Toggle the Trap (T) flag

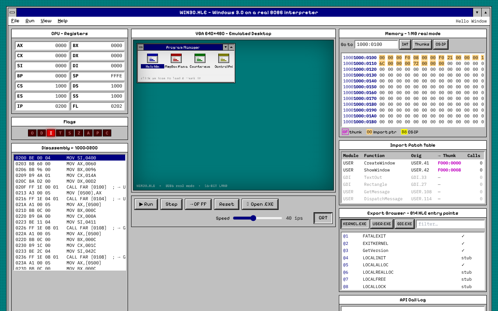pos(60,133)
